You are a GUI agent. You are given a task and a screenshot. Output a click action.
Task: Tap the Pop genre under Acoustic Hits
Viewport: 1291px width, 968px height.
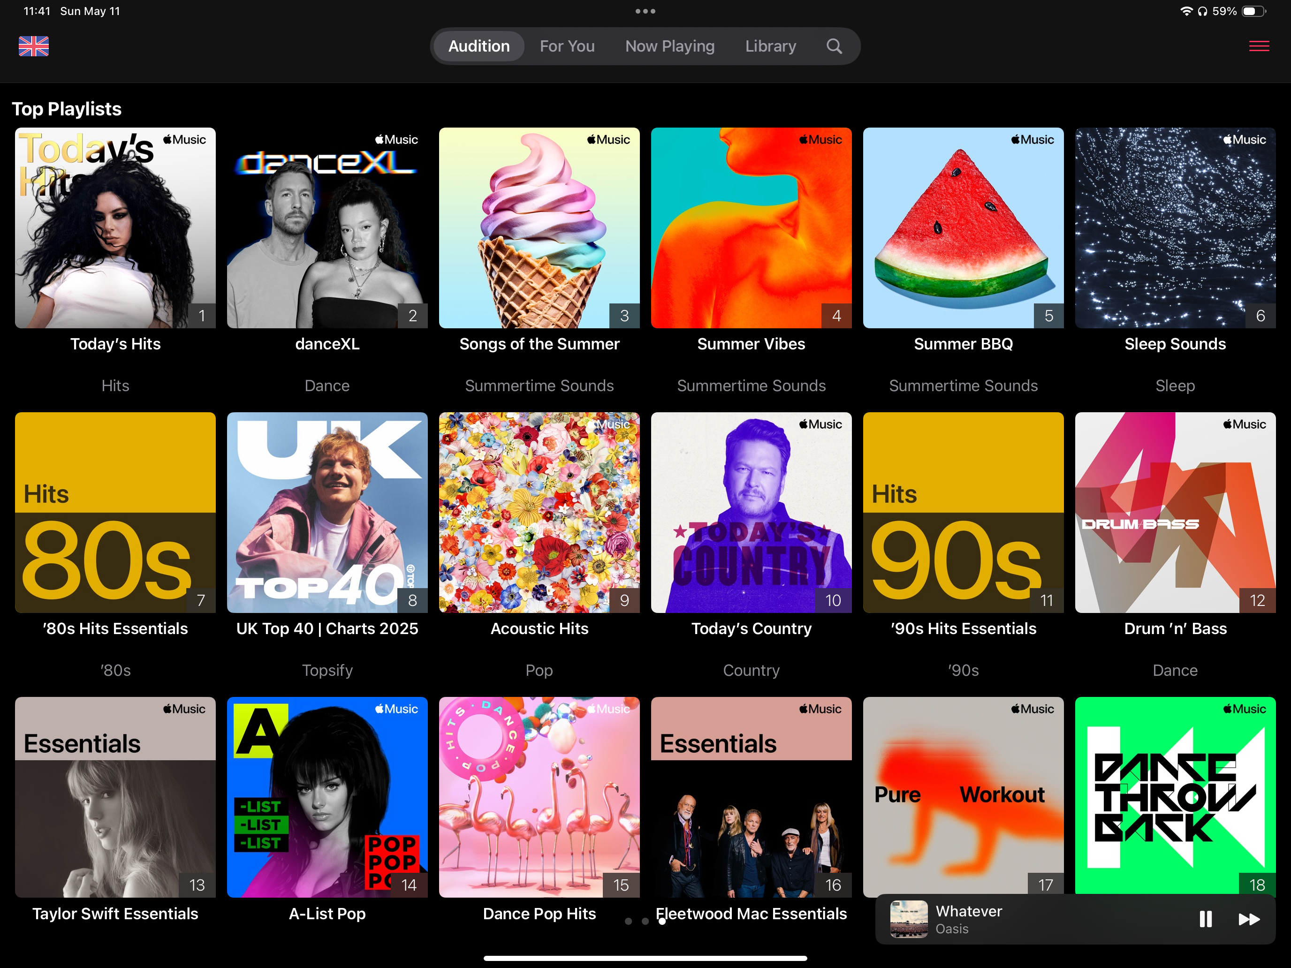pyautogui.click(x=539, y=670)
